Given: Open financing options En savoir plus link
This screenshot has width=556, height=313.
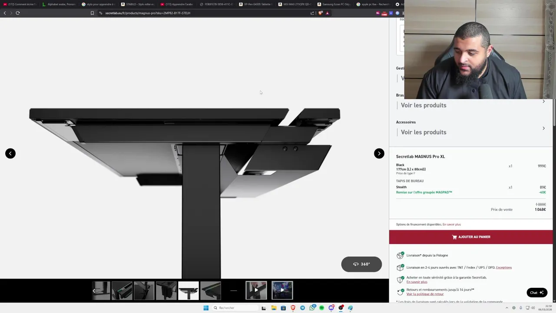Looking at the screenshot, I should (452, 224).
